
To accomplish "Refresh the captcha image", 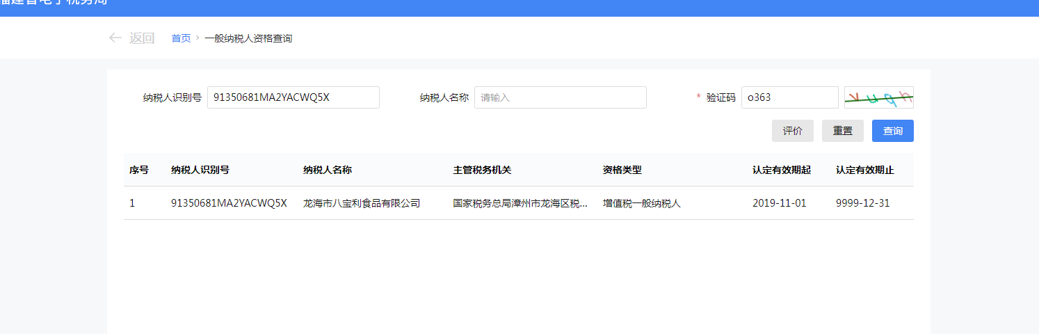I will [878, 97].
